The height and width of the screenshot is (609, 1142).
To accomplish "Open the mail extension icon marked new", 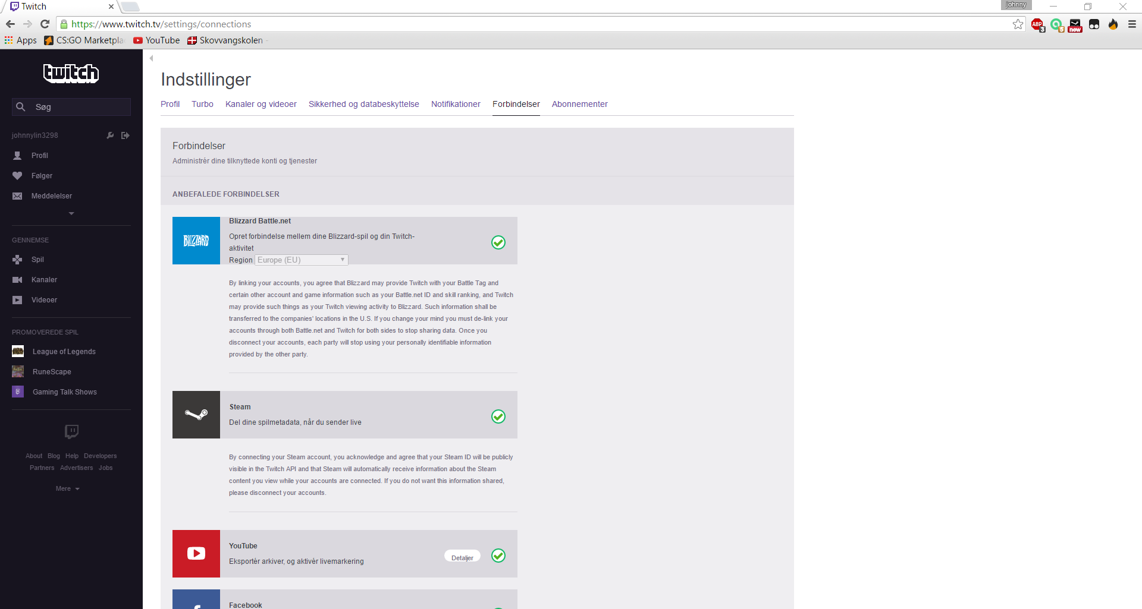I will coord(1075,25).
